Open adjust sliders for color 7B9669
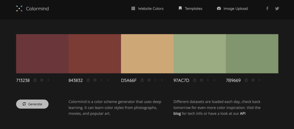The height and width of the screenshot is (129, 294). [x=253, y=80]
